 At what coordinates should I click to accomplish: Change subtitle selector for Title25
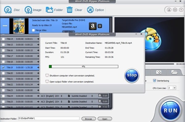click(92, 102)
